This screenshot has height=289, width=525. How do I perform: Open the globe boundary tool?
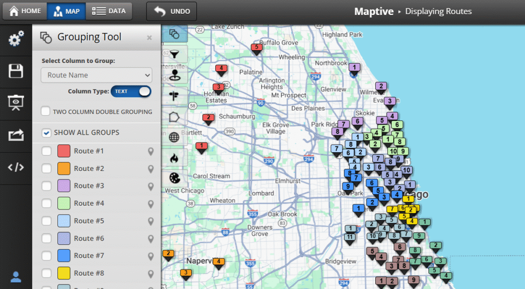pyautogui.click(x=174, y=137)
